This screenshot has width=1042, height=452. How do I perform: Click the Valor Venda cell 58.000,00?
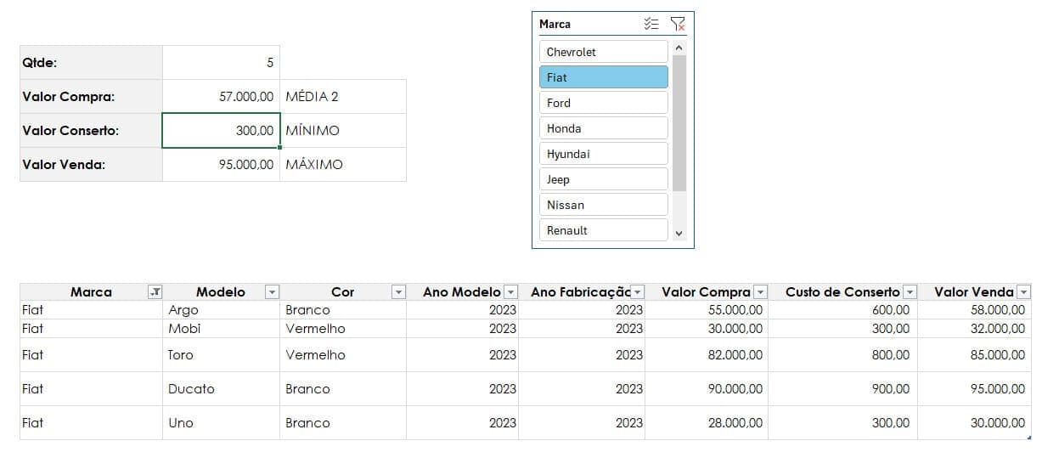pos(976,310)
